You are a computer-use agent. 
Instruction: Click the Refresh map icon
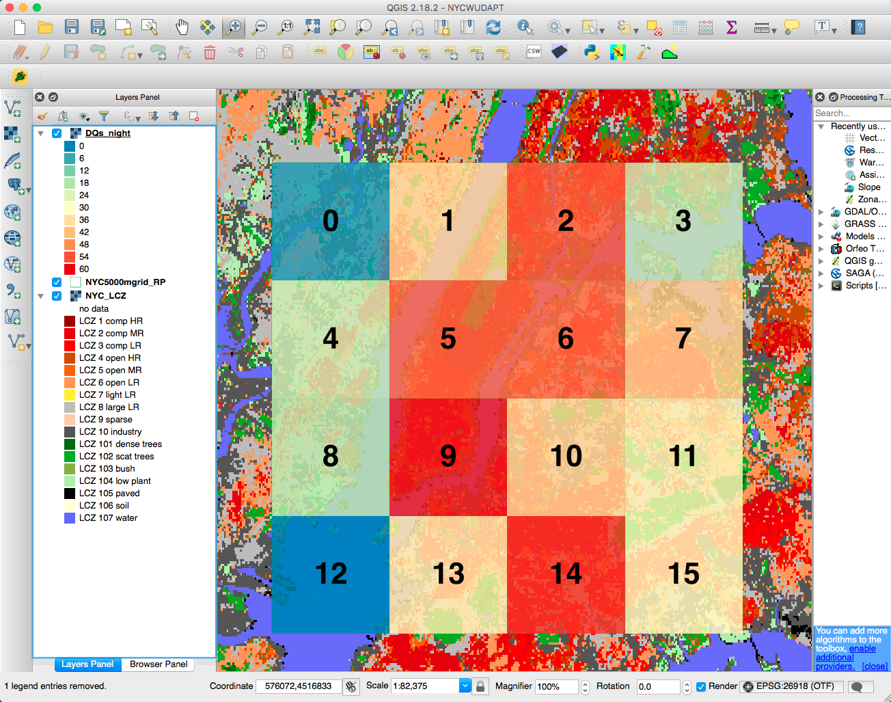pyautogui.click(x=493, y=27)
